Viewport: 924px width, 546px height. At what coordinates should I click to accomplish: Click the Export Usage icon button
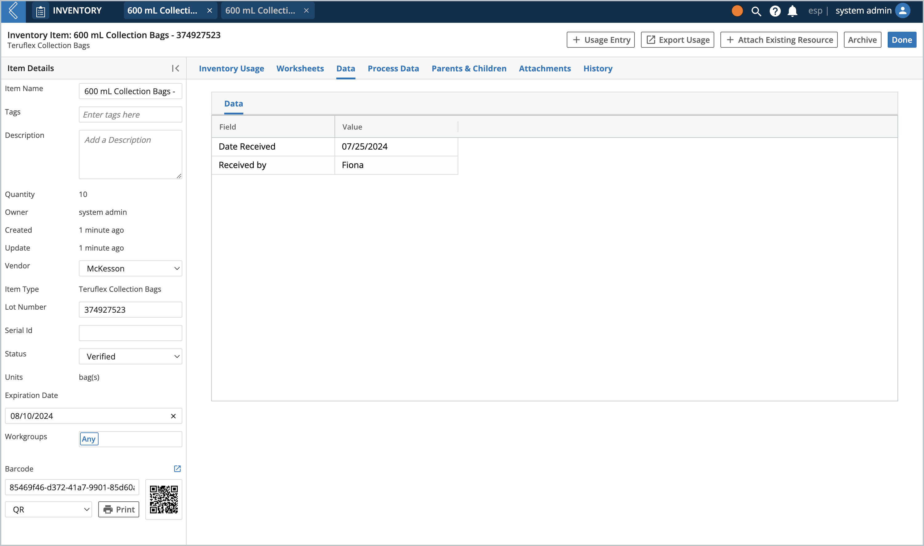click(678, 40)
